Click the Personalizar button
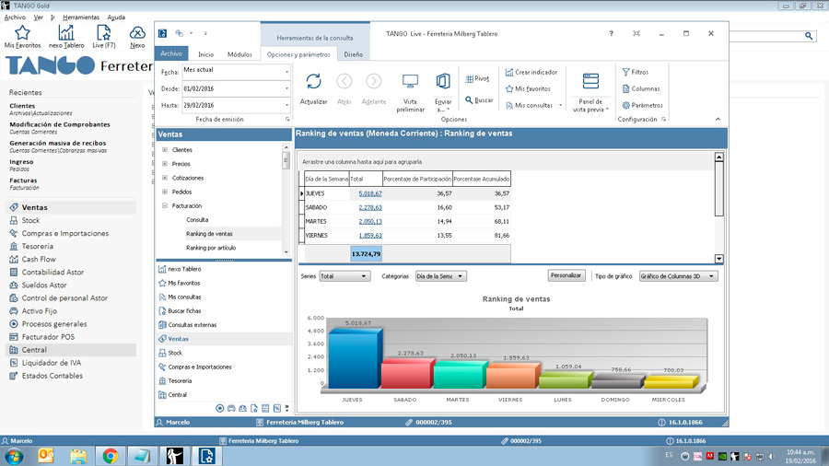The height and width of the screenshot is (466, 829). coord(566,275)
